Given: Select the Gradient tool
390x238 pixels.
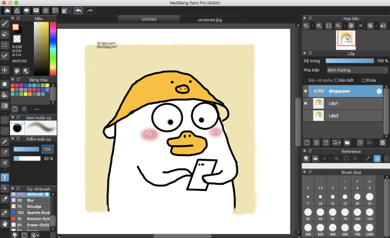Looking at the screenshot, I should tap(5, 106).
